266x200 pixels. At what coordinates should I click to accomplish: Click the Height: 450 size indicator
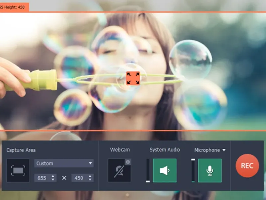(14, 7)
